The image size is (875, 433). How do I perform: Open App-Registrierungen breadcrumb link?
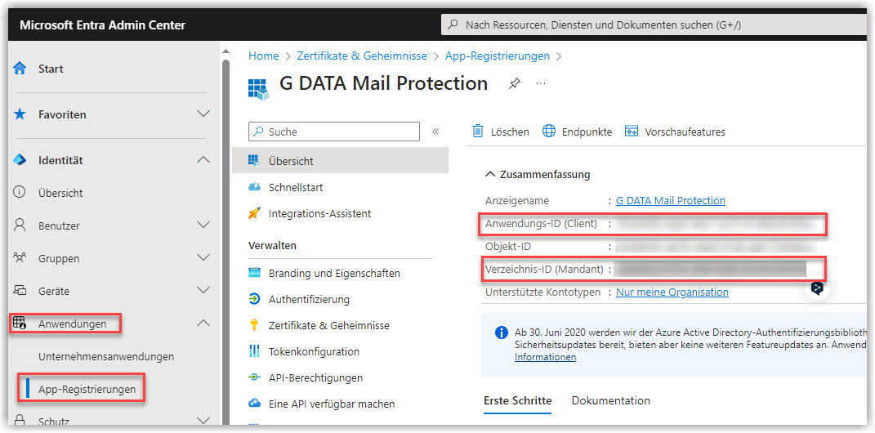pos(498,56)
